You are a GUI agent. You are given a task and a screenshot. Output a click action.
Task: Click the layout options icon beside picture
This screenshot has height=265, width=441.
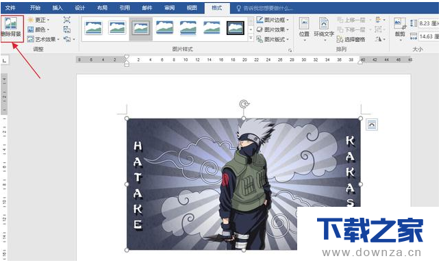coord(372,125)
